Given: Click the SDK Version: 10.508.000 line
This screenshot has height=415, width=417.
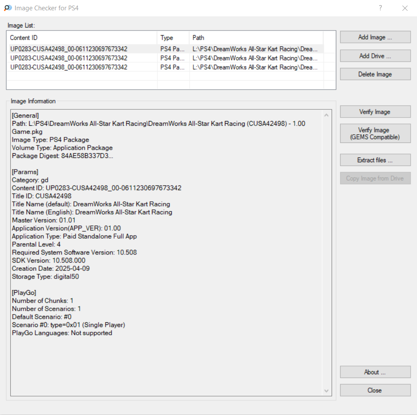Looking at the screenshot, I should (48, 261).
